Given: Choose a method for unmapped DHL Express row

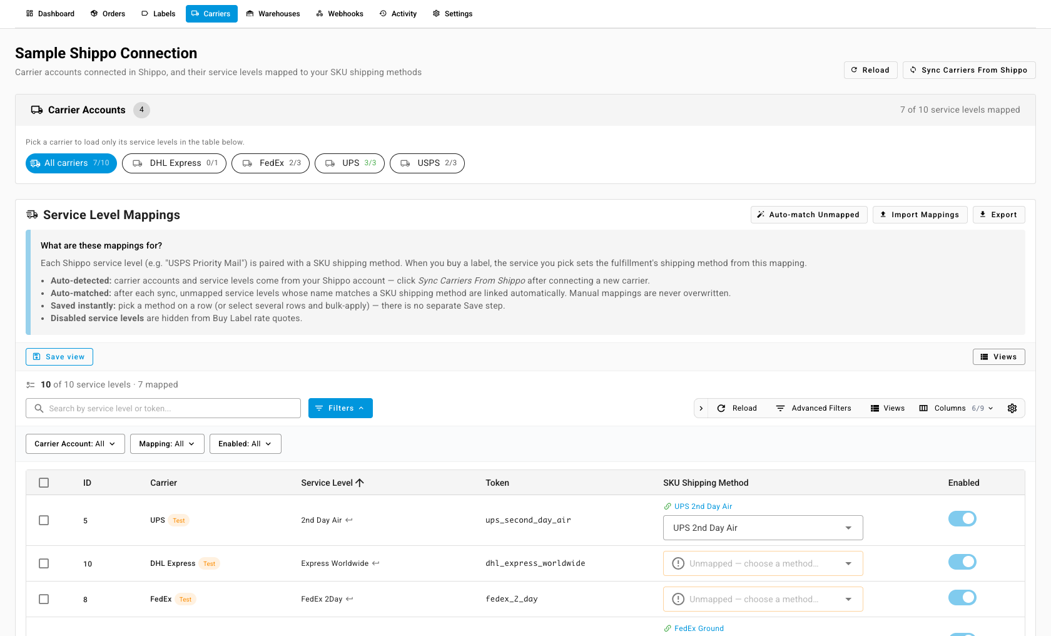Looking at the screenshot, I should tap(763, 563).
